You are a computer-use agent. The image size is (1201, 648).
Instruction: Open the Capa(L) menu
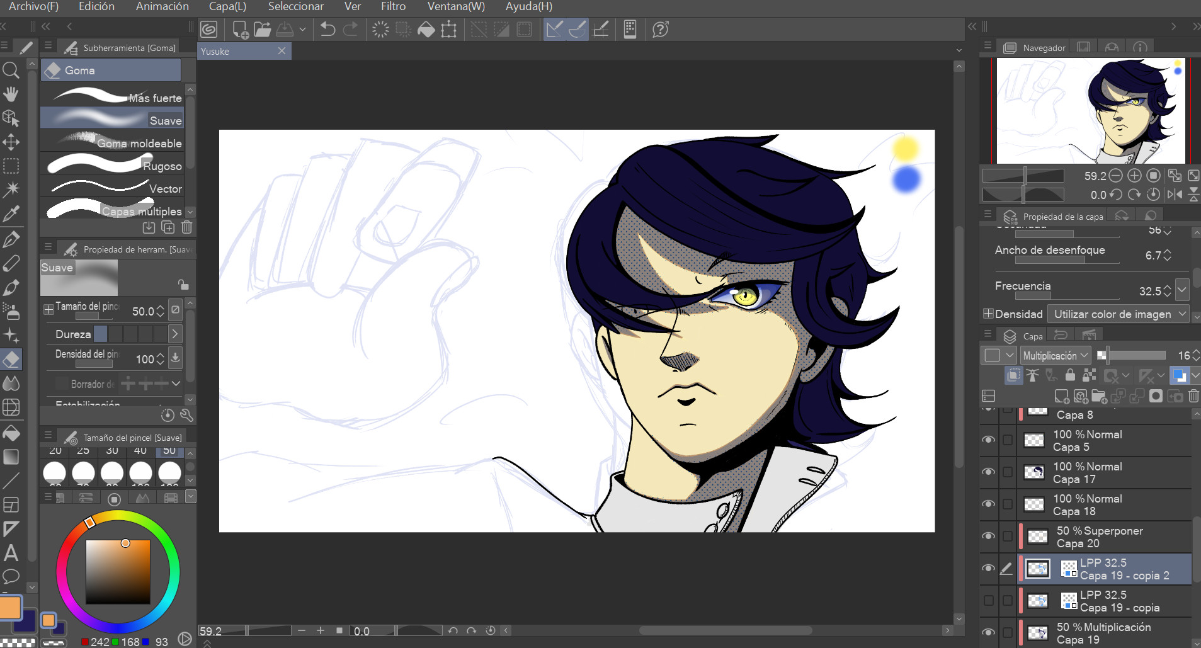(227, 6)
